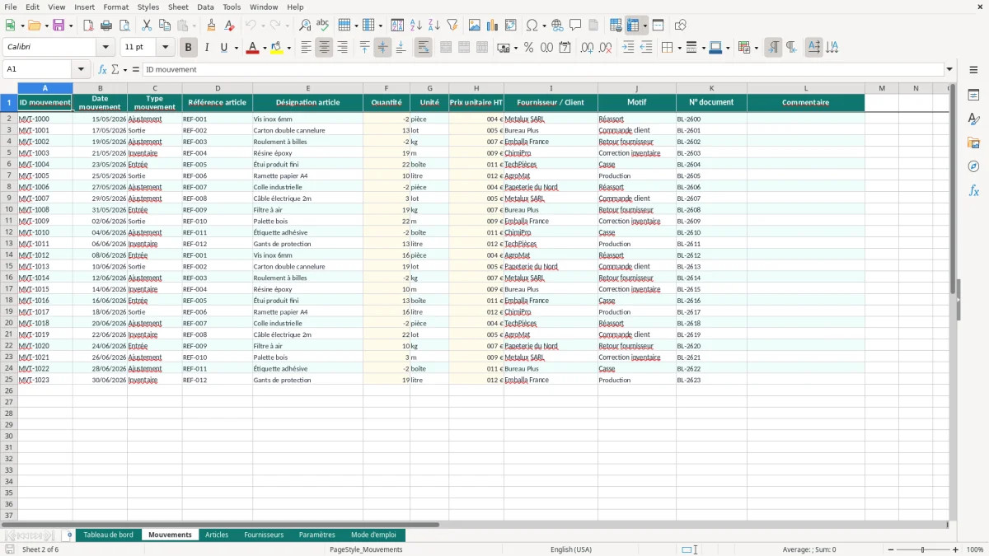
Task: Expand Freeze Rows and Columns dropdown arrow
Action: pyautogui.click(x=644, y=26)
